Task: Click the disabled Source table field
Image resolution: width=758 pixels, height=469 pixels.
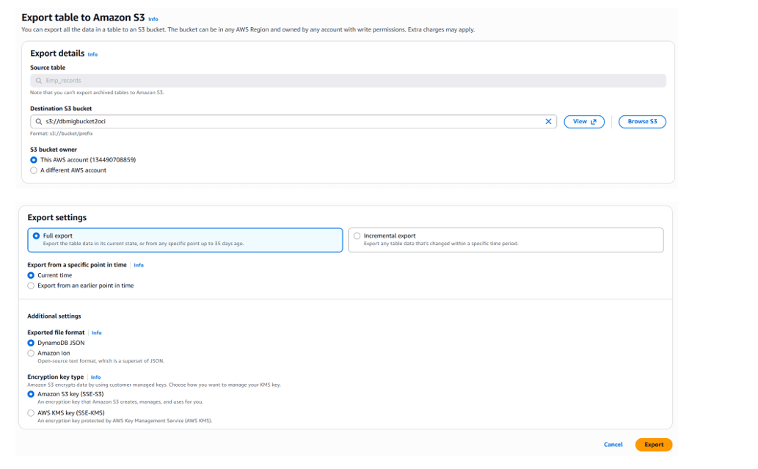Action: coord(348,81)
